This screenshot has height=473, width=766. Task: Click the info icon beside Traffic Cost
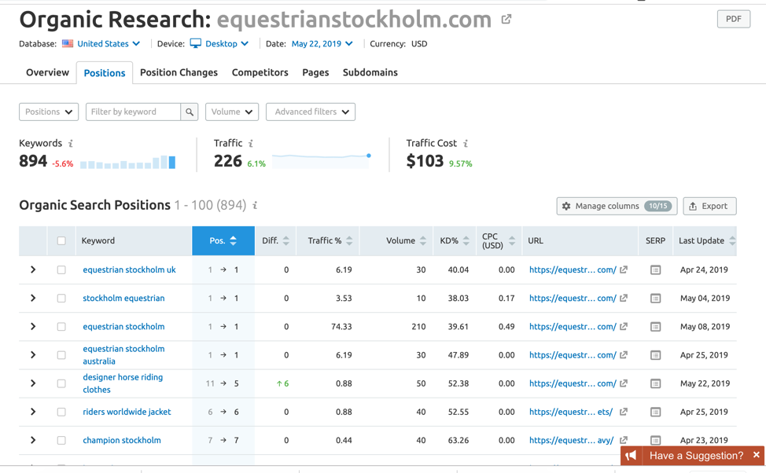pos(466,144)
